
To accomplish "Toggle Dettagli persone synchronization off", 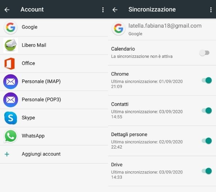I will [207, 141].
